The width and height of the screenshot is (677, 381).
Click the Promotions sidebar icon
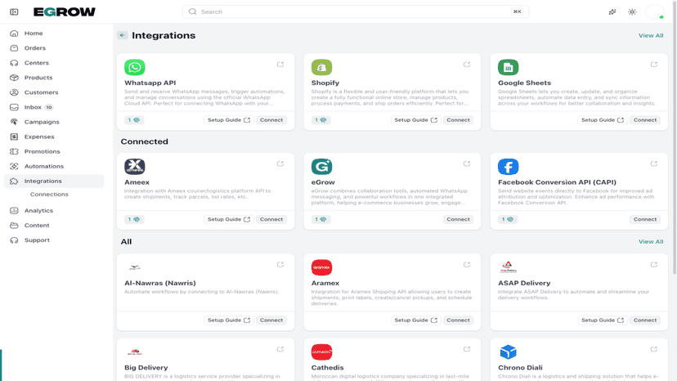click(x=14, y=151)
